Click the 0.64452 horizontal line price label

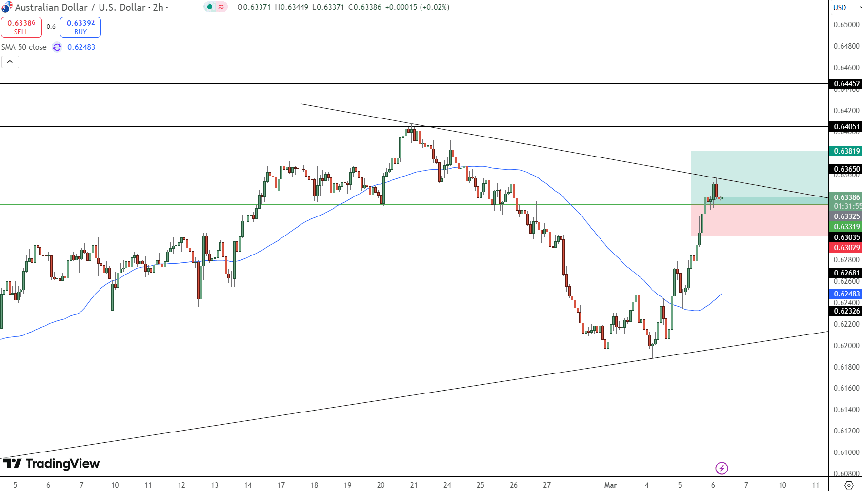(x=846, y=84)
